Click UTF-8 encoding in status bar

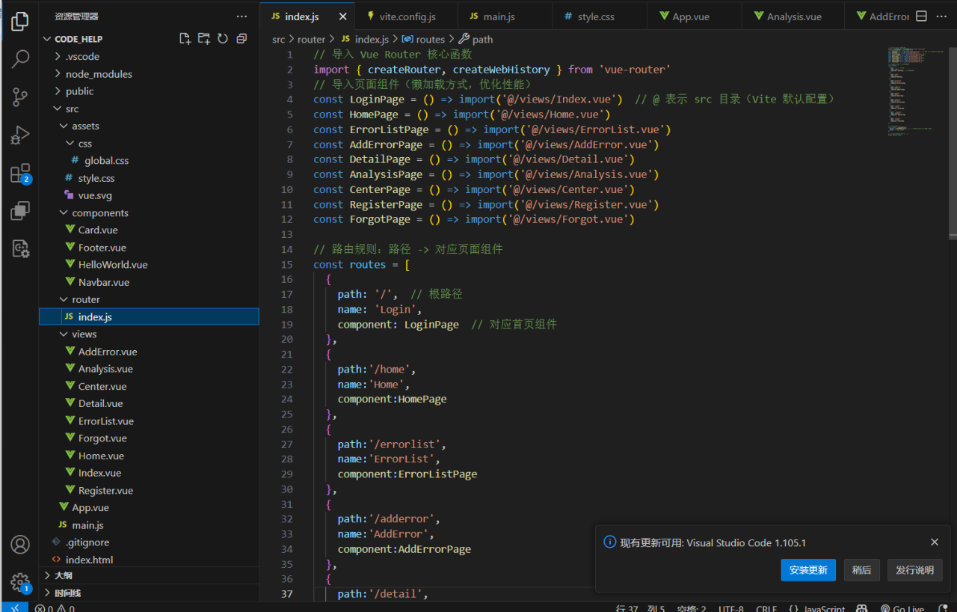pyautogui.click(x=731, y=608)
